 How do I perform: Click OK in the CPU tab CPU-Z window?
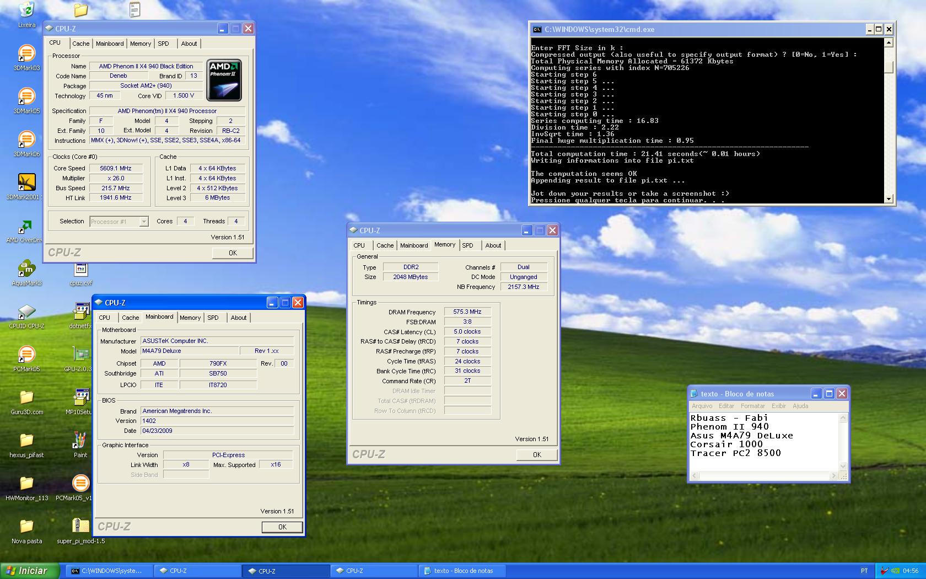tap(233, 253)
